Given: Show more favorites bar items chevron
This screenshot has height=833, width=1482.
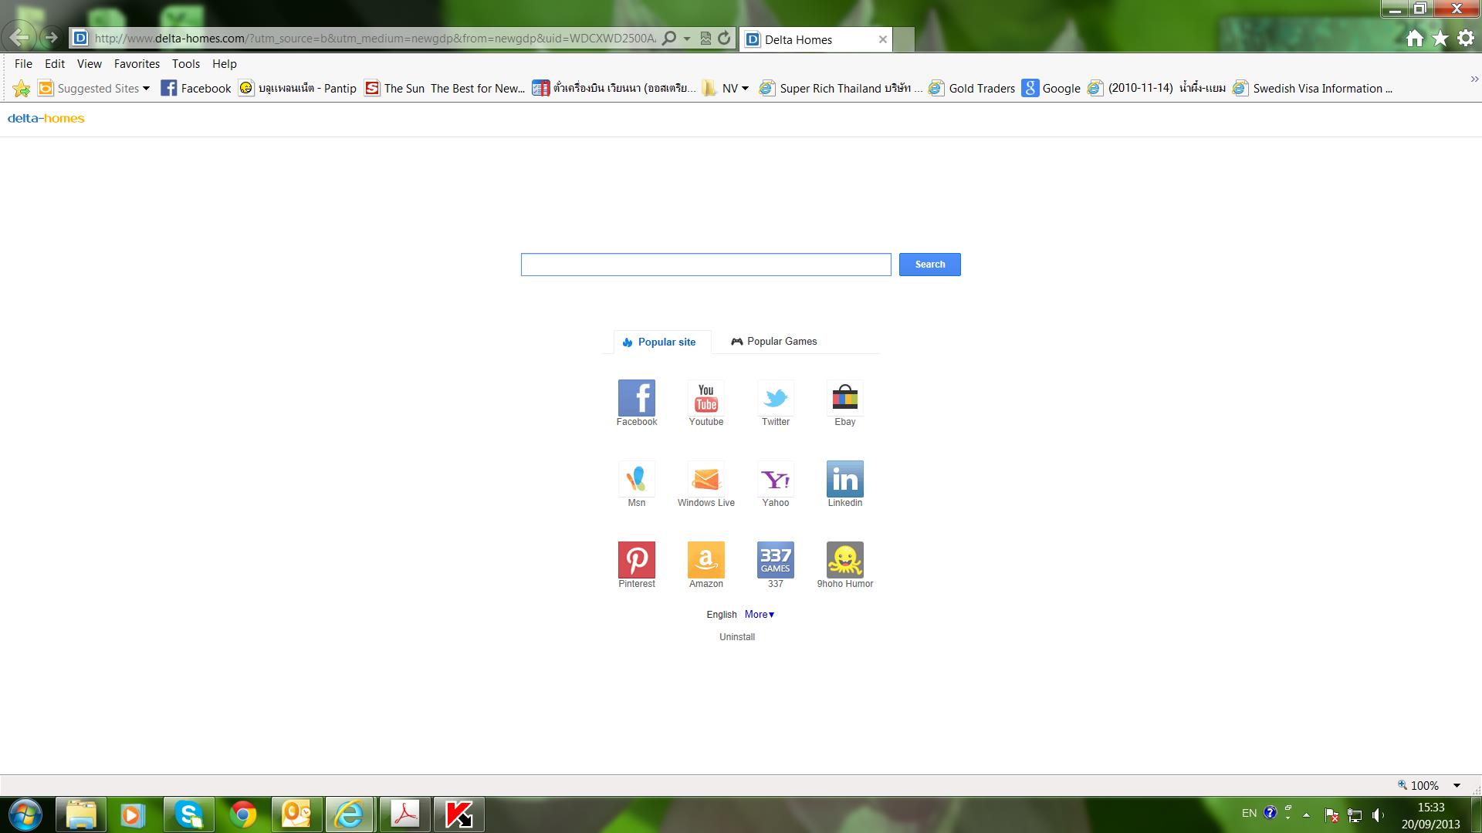Looking at the screenshot, I should click(1474, 79).
